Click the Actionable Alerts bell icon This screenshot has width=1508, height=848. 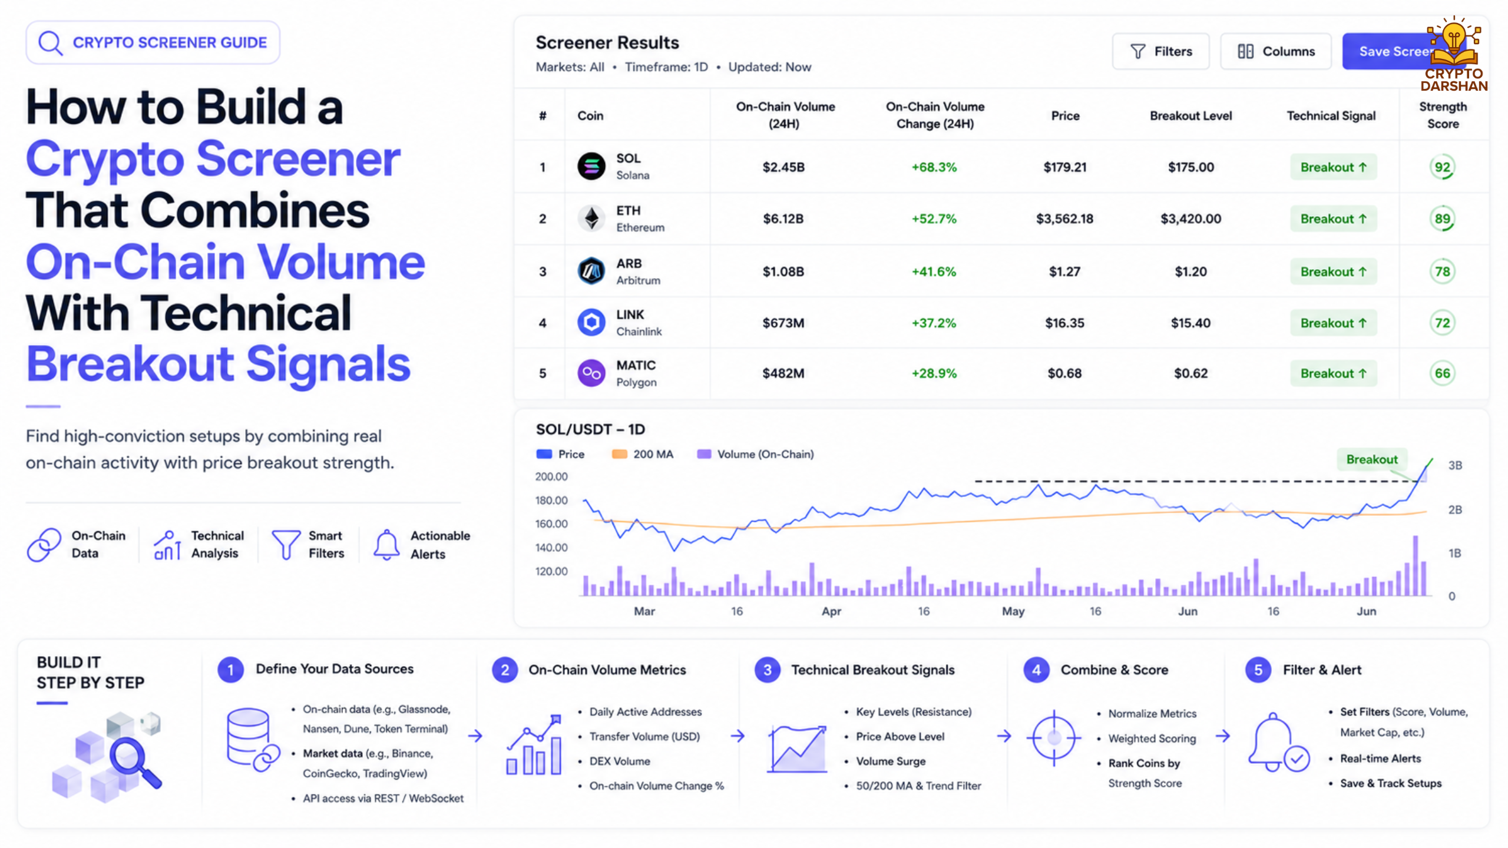click(386, 545)
